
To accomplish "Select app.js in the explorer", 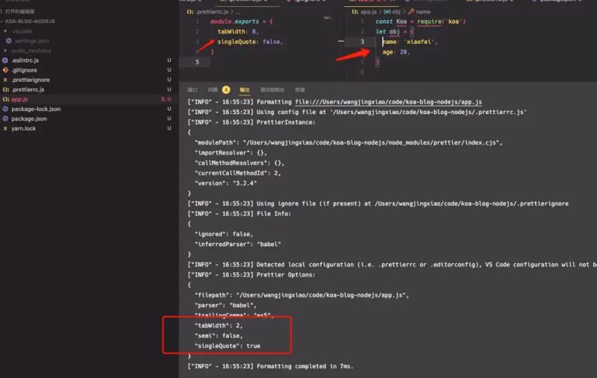I will click(x=19, y=99).
